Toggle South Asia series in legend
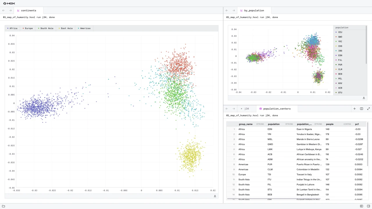Screen dimensions: 372x209 click(x=46, y=28)
